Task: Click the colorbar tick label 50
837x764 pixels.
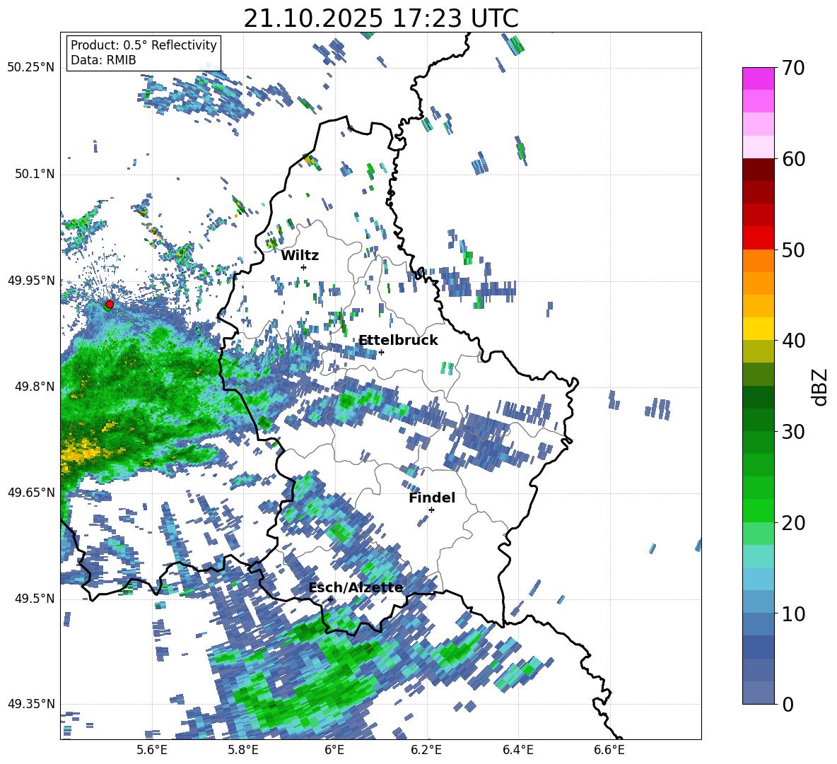Action: pos(793,249)
